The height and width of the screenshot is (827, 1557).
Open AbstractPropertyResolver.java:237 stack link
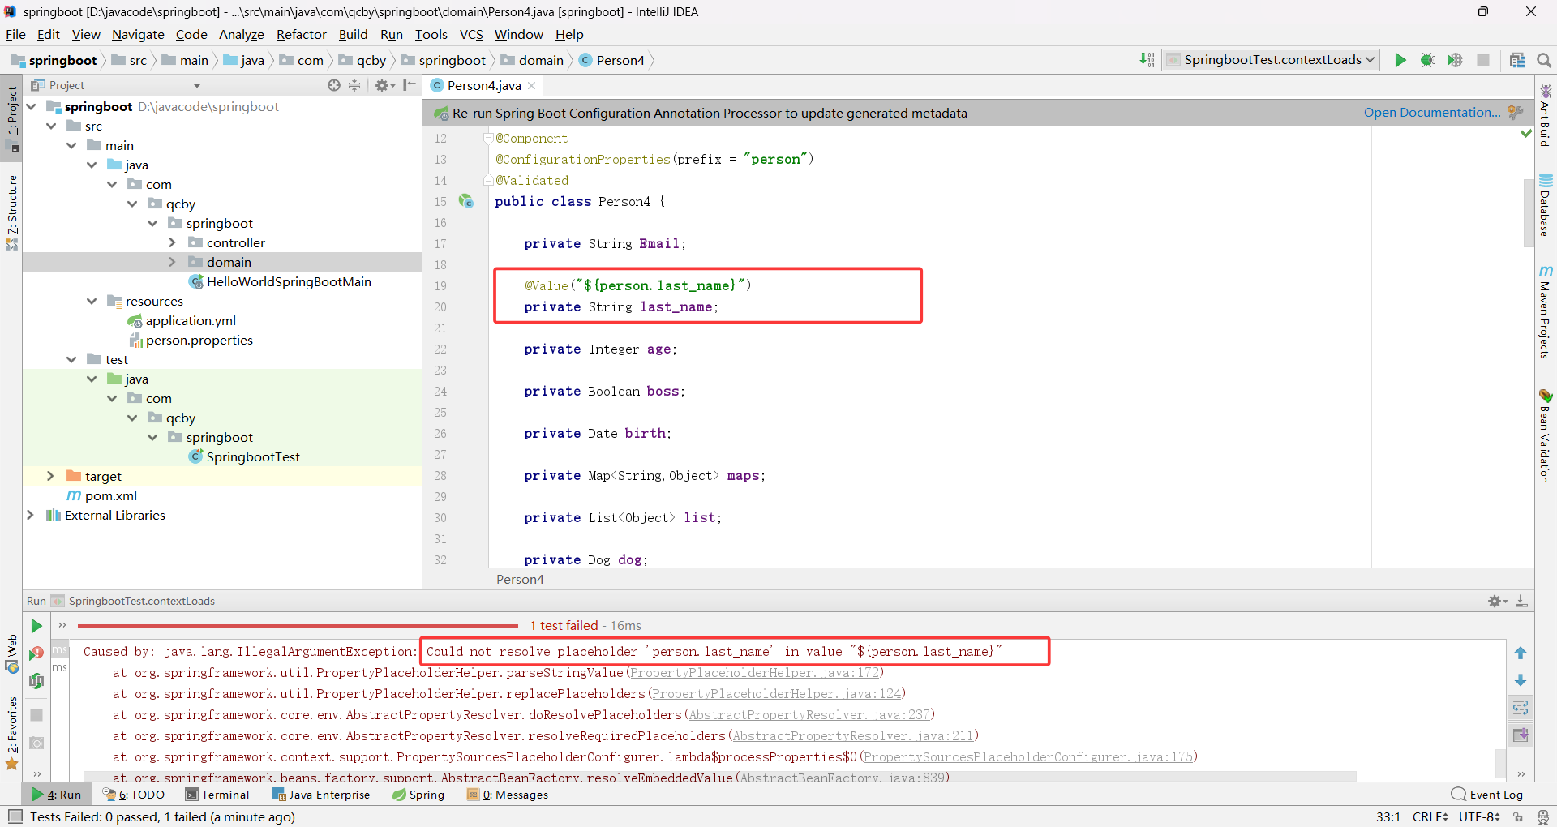point(809,715)
